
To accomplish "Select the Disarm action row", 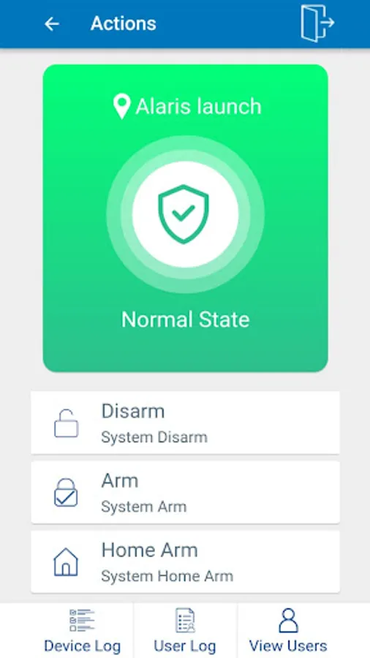I will [x=185, y=423].
